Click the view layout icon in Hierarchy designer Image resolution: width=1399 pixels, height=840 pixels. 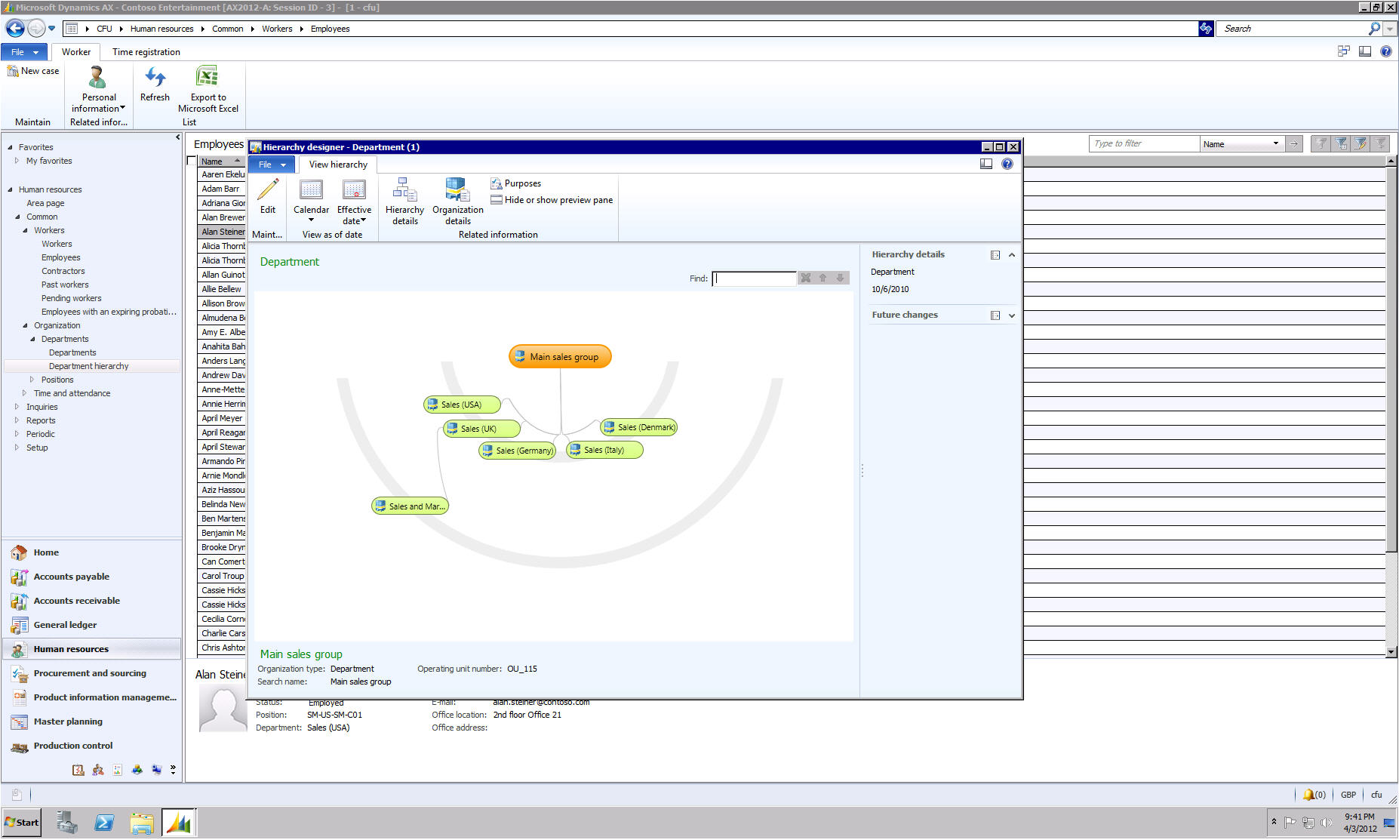click(x=986, y=164)
